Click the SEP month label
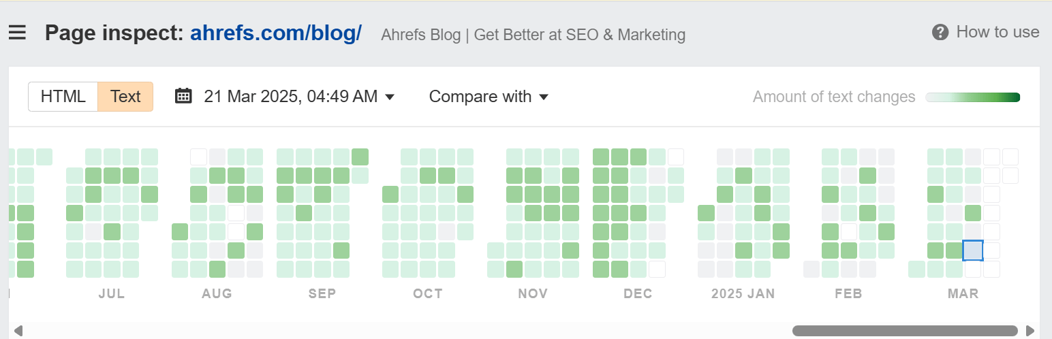The height and width of the screenshot is (339, 1052). 322,294
